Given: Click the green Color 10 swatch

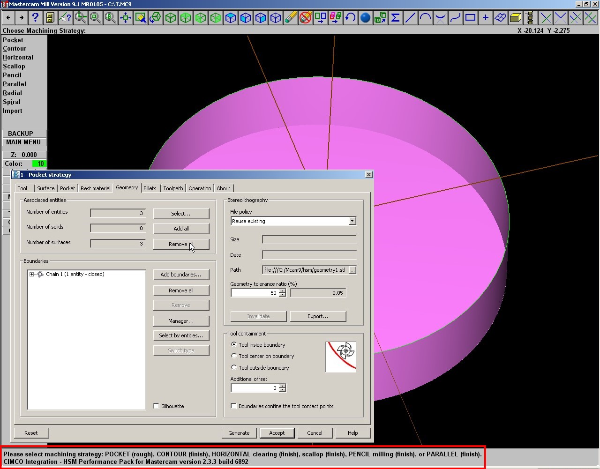Looking at the screenshot, I should tap(39, 164).
